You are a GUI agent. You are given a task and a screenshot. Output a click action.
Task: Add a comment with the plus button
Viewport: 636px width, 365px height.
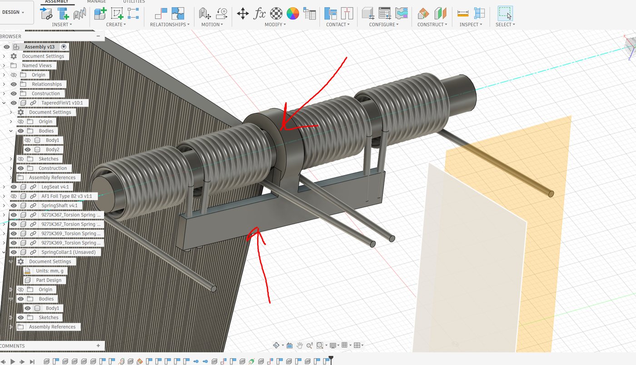click(98, 346)
